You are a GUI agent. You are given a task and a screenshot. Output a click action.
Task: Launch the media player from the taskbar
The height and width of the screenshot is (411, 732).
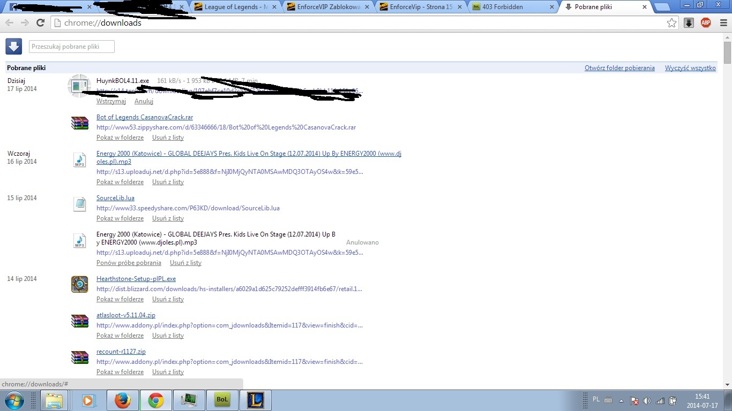[x=89, y=400]
